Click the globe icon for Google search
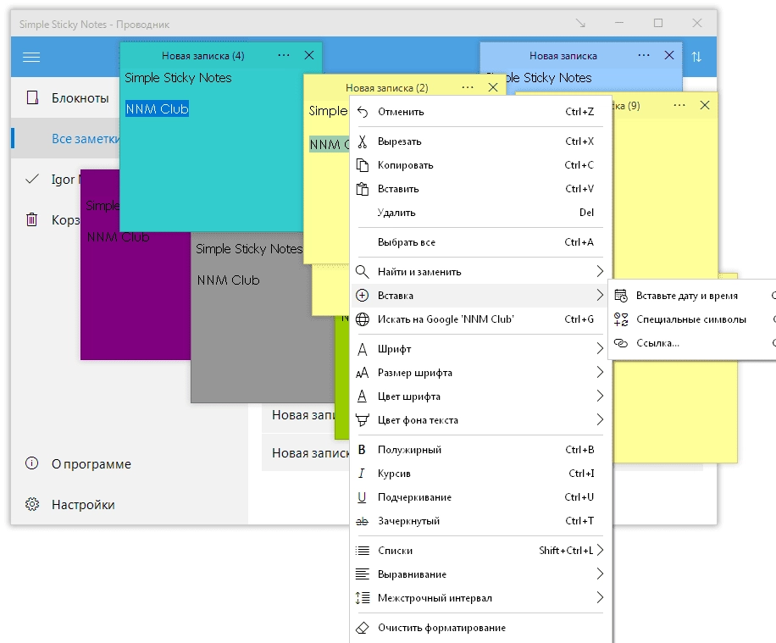Screen dimensions: 776x643 363,319
